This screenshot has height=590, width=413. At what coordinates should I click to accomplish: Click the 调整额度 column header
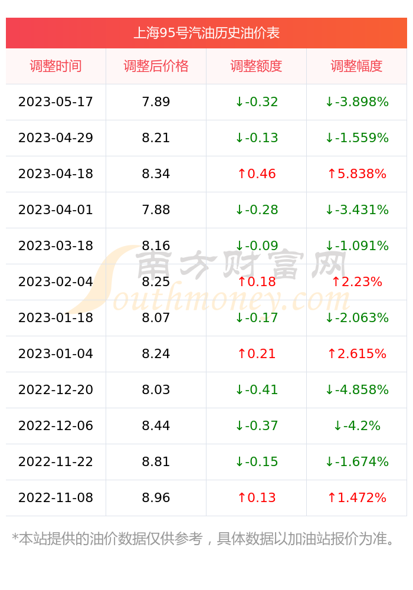tap(256, 66)
